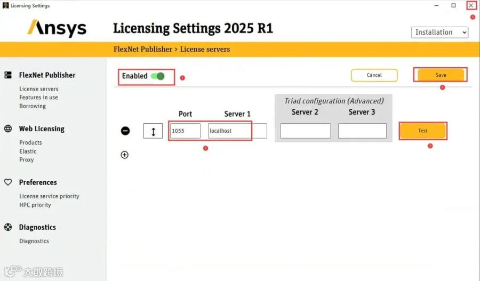The image size is (480, 281).
Task: Open the Elastic web licensing page
Action: tap(28, 151)
